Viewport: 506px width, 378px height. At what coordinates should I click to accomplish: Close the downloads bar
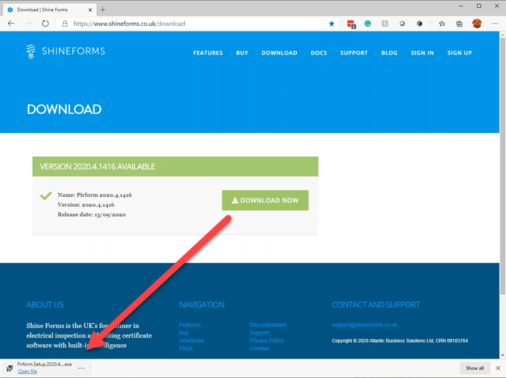[x=498, y=368]
